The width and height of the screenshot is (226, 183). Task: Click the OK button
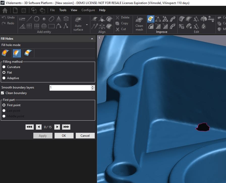pos(64,136)
